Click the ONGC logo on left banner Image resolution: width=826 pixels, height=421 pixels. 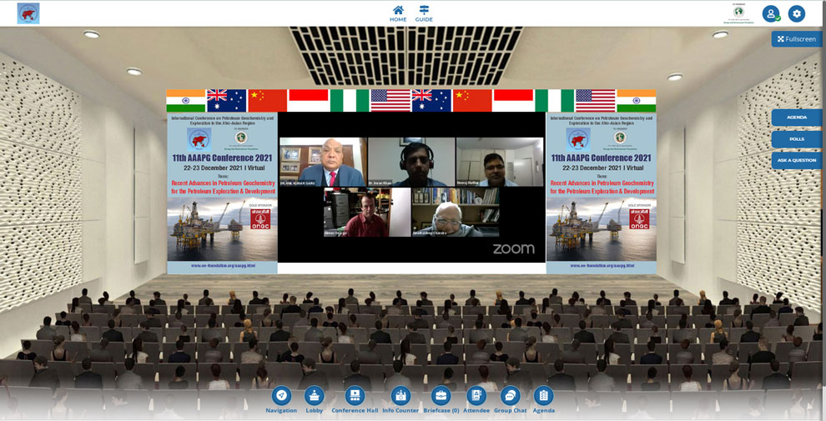tap(260, 219)
